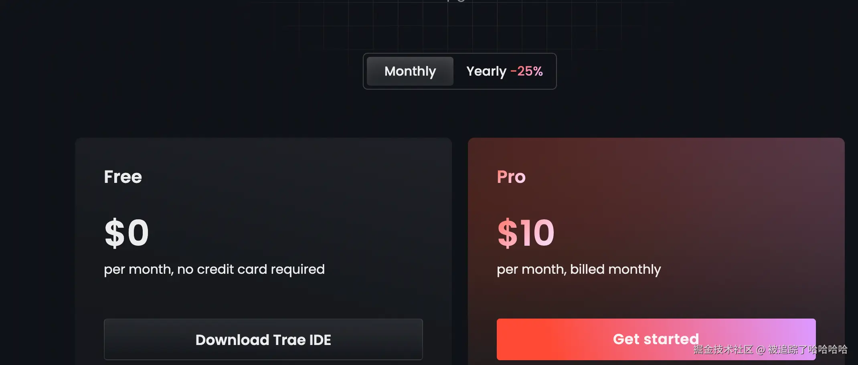Select the Monthly billing option
Screen dimensions: 858x365
(410, 71)
